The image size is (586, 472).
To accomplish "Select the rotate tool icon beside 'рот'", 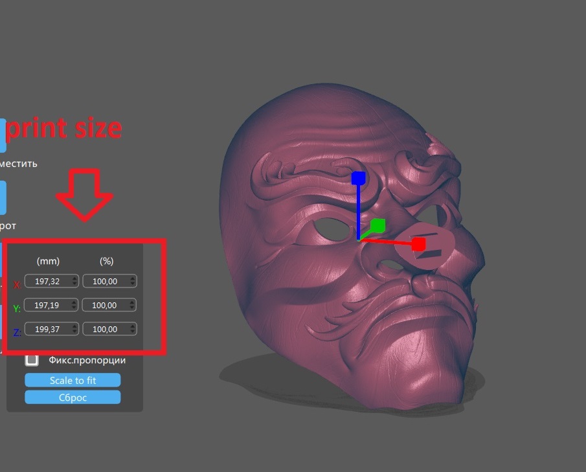I will coord(3,197).
